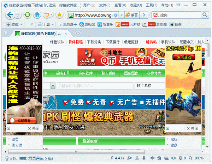The height and width of the screenshot is (164, 212).
Task: Switch to 繁體中文 version
Action: 187,42
